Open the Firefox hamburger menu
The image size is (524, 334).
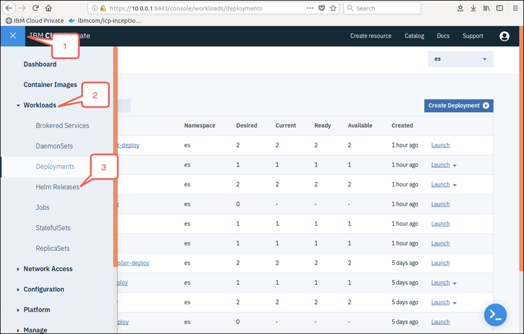coord(516,8)
